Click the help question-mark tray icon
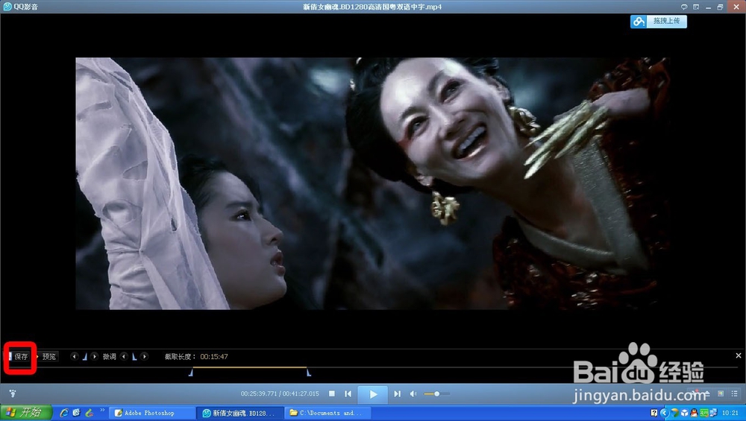This screenshot has width=746, height=421. click(x=654, y=413)
